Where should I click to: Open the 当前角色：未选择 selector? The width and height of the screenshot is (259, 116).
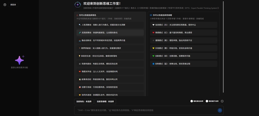pos(84,101)
